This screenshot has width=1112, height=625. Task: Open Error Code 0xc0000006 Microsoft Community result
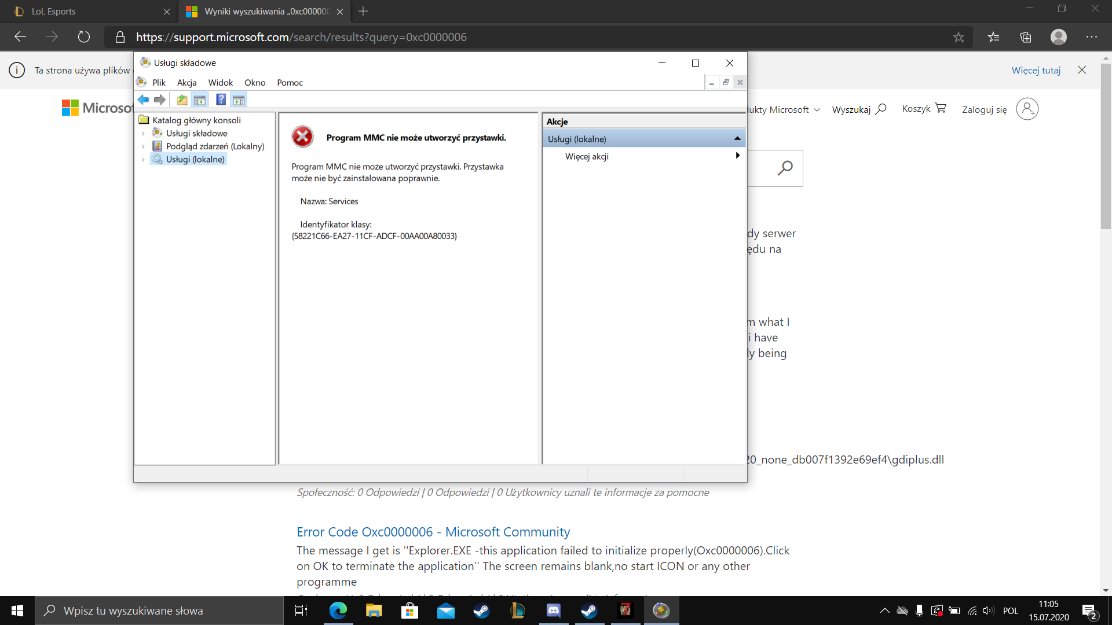pyautogui.click(x=433, y=532)
